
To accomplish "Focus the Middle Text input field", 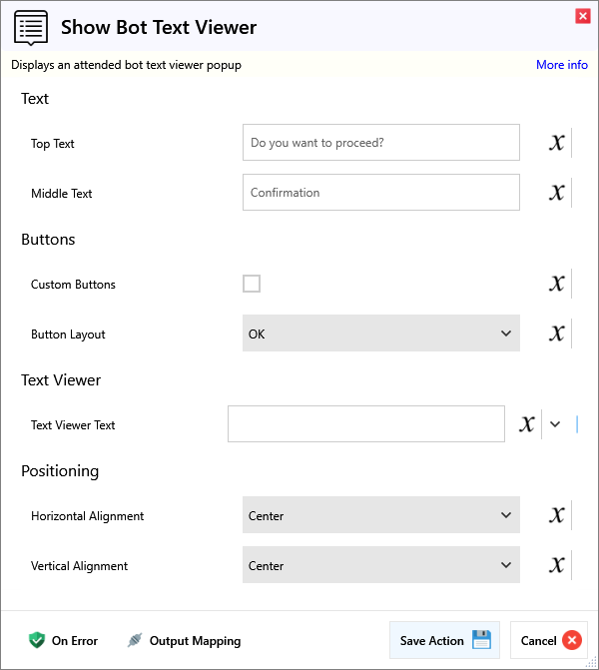I will [381, 193].
